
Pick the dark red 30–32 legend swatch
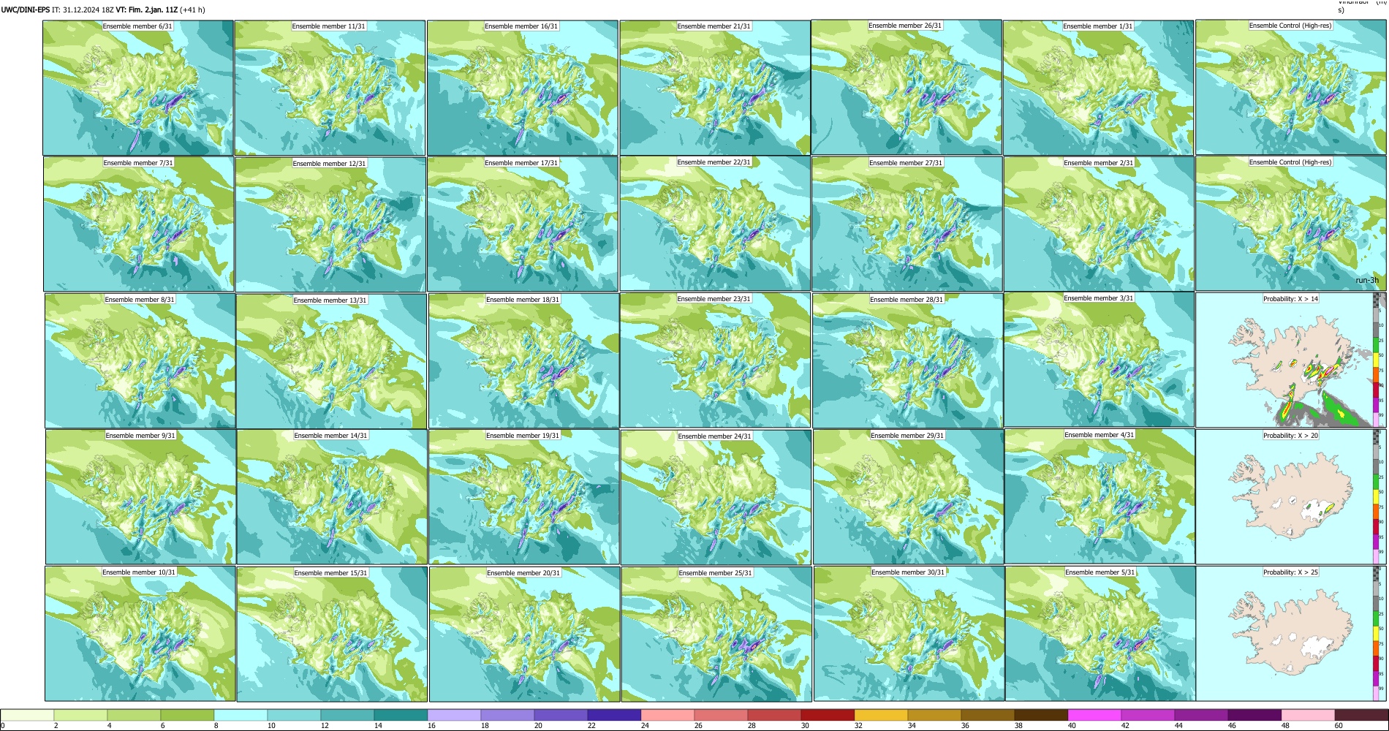click(828, 715)
